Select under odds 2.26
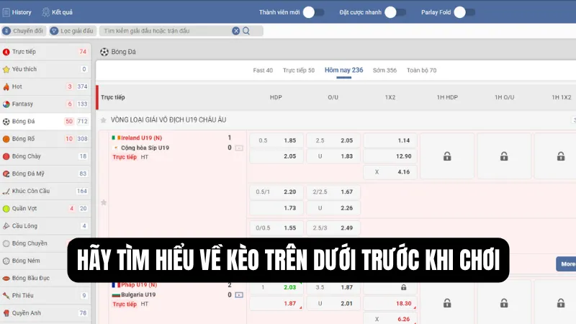The width and height of the screenshot is (576, 324). (333, 208)
